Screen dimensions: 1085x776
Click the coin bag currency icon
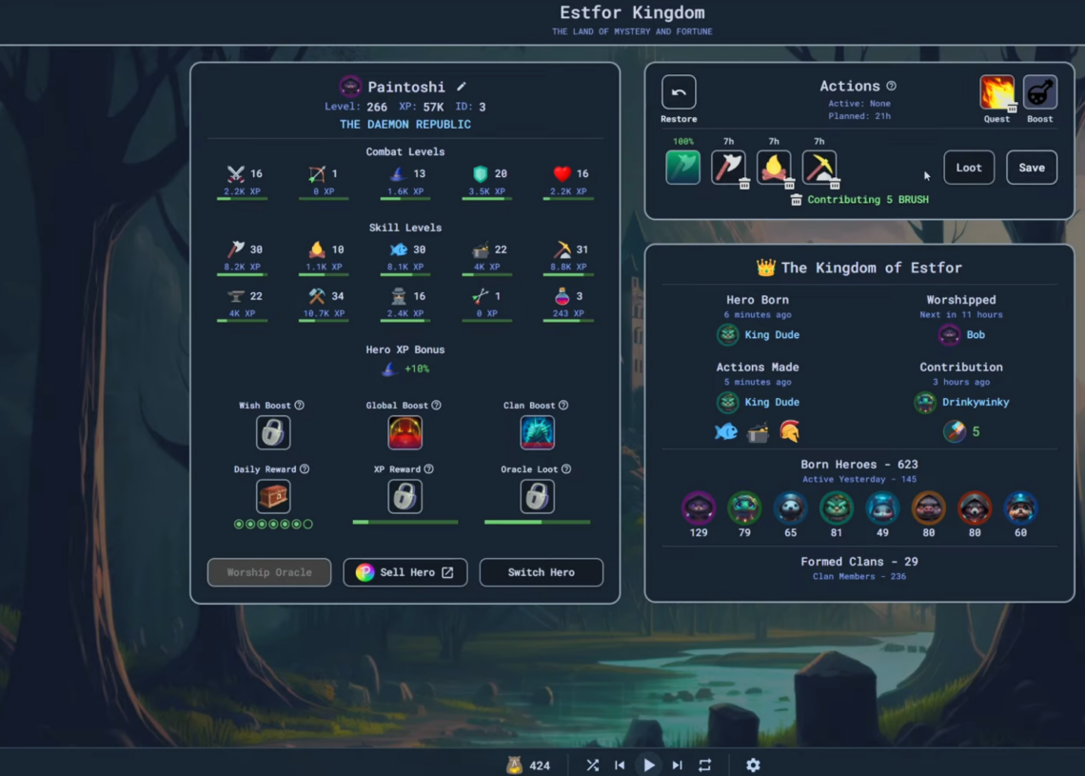pos(515,765)
